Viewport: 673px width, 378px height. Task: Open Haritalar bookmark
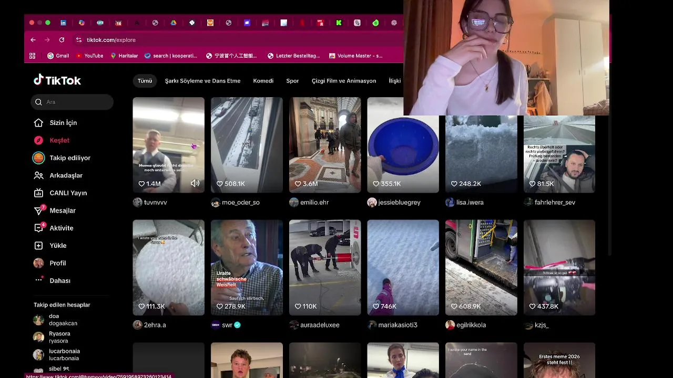point(124,56)
